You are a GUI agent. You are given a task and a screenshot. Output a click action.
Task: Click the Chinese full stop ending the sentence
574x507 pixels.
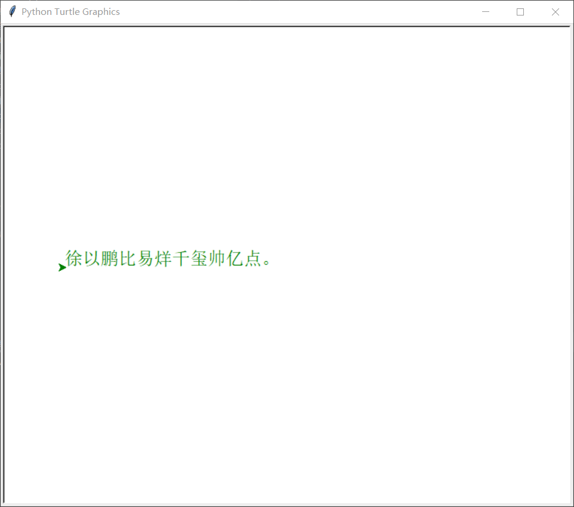click(x=268, y=261)
